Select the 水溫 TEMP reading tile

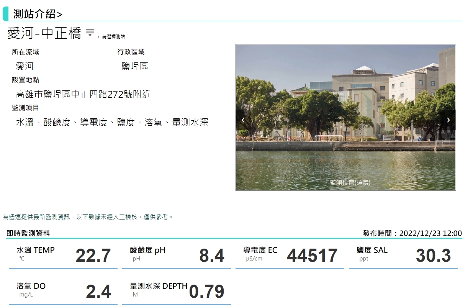(x=63, y=255)
